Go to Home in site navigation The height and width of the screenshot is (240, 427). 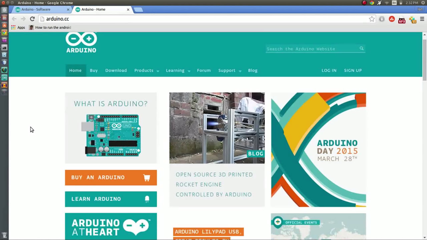tap(75, 70)
